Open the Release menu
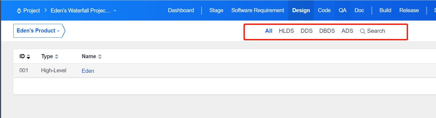The image size is (436, 118). pos(409,10)
